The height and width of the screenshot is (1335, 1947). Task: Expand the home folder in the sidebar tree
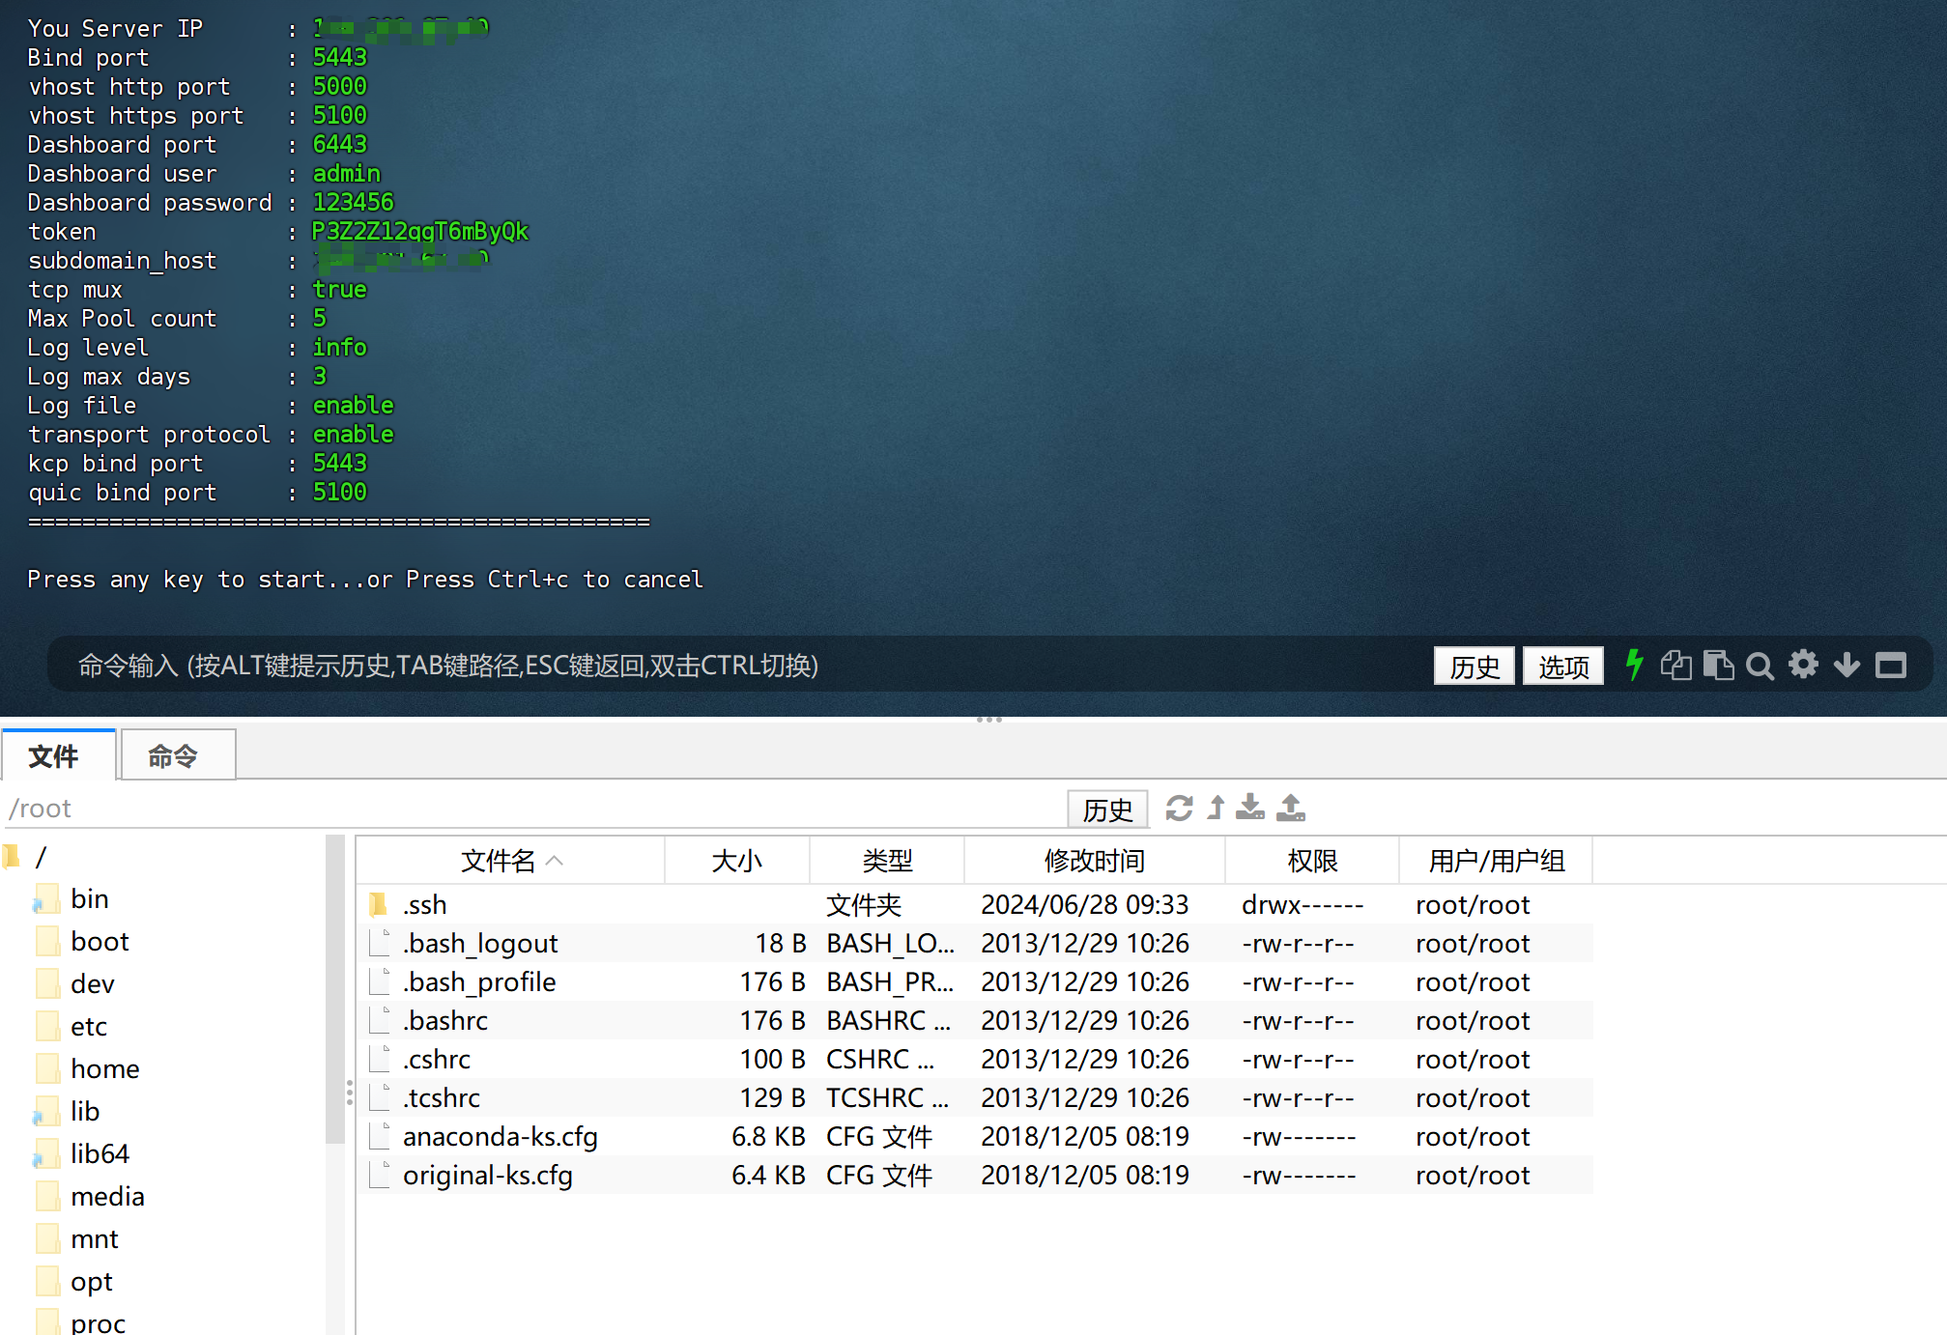(104, 1068)
